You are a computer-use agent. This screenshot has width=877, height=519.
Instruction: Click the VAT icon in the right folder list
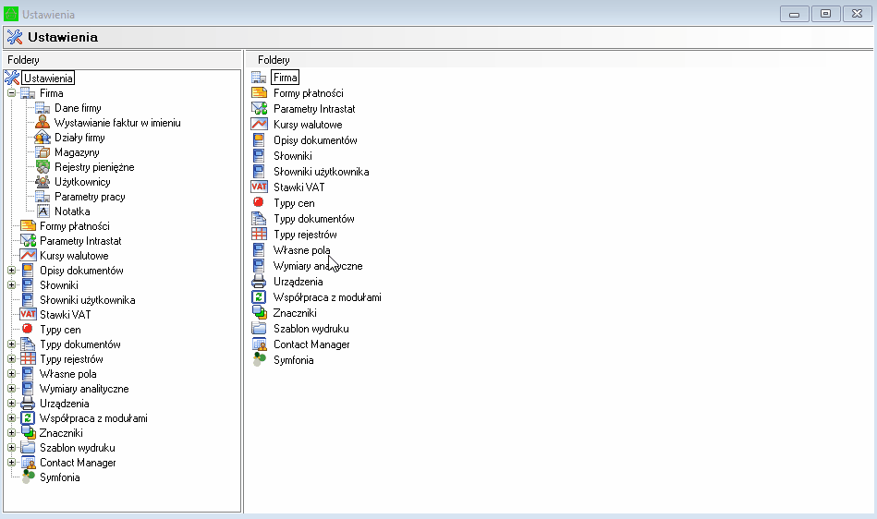click(x=259, y=187)
